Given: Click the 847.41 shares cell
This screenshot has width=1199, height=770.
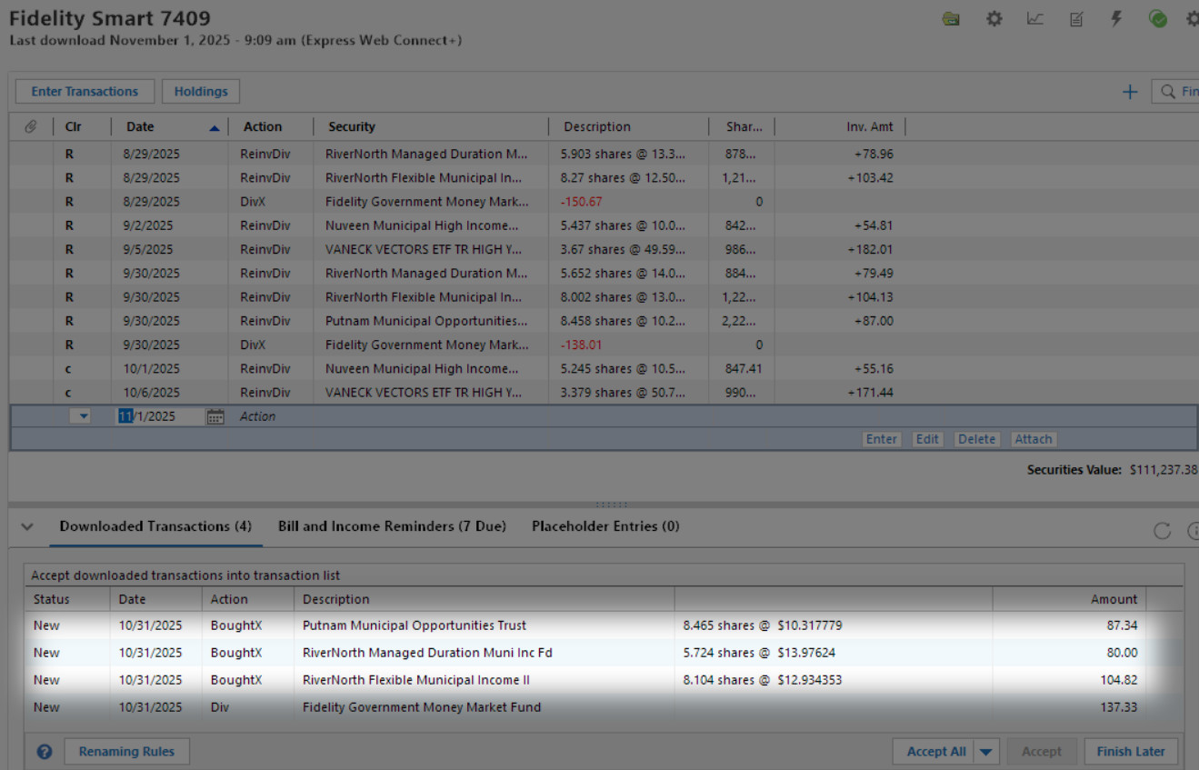Looking at the screenshot, I should click(743, 369).
